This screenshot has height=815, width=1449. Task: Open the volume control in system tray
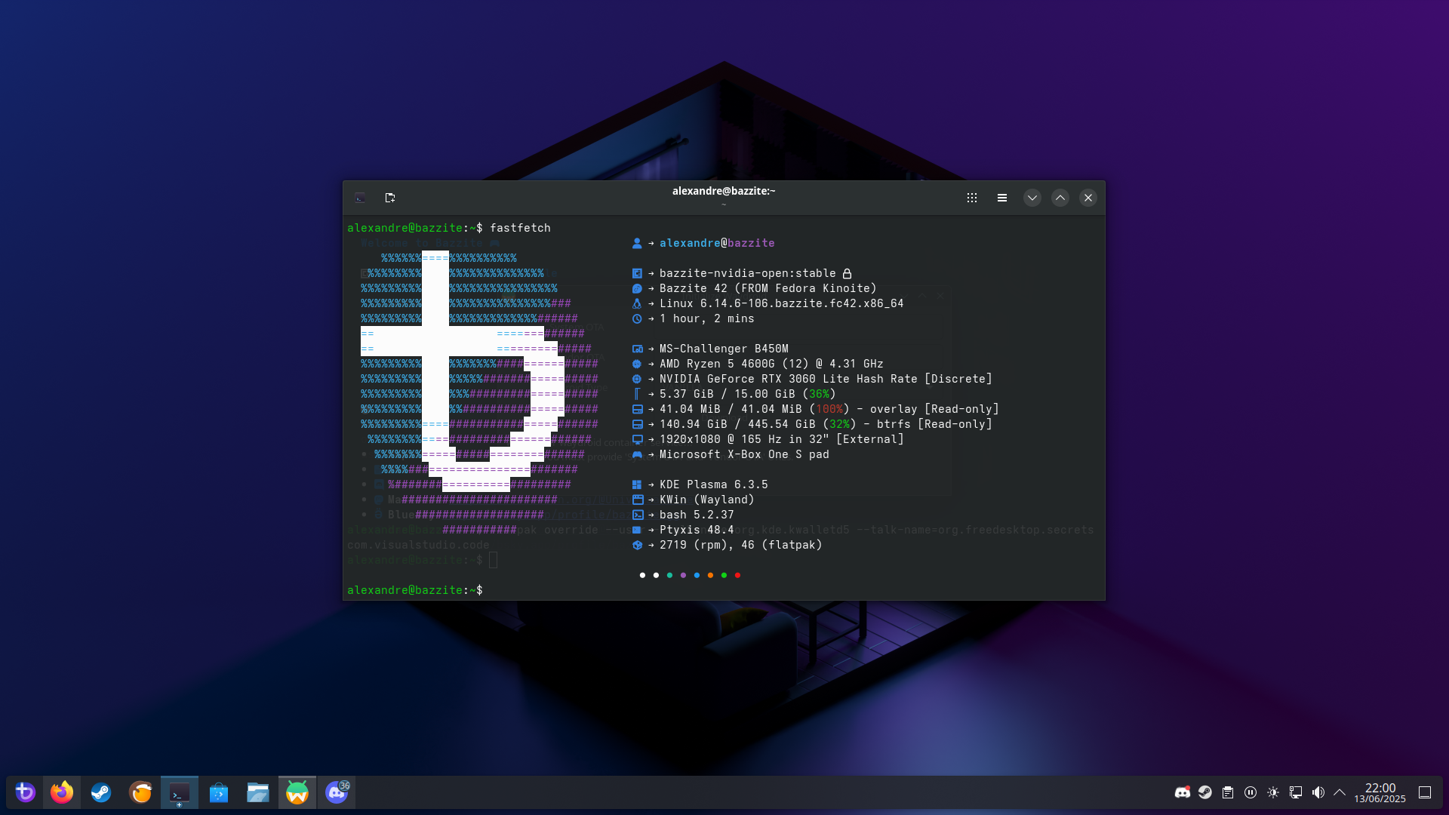1318,792
